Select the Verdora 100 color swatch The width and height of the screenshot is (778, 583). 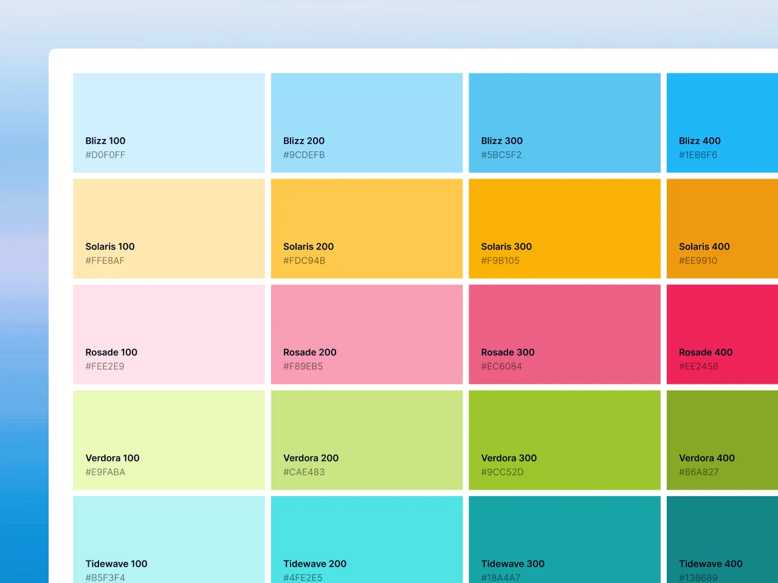pos(169,440)
